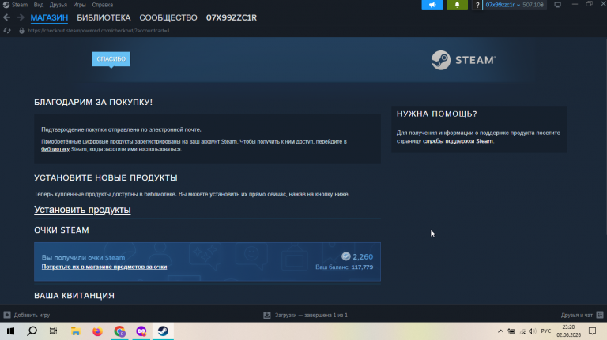Click the Steam taskbar icon

163,331
